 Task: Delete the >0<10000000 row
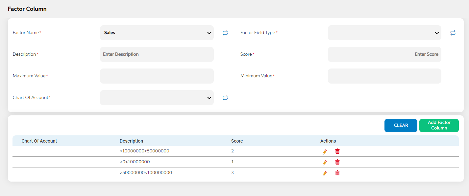click(x=337, y=162)
